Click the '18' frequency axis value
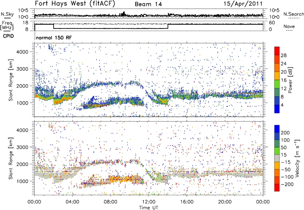 pyautogui.click(x=25, y=23)
